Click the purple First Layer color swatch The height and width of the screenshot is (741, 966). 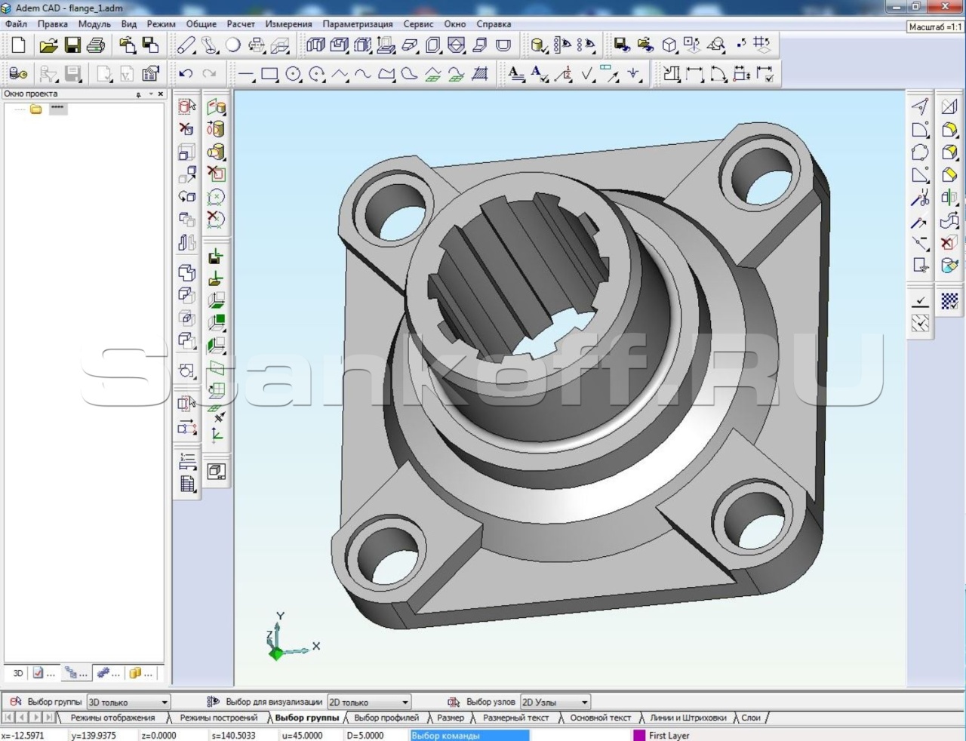click(x=639, y=735)
